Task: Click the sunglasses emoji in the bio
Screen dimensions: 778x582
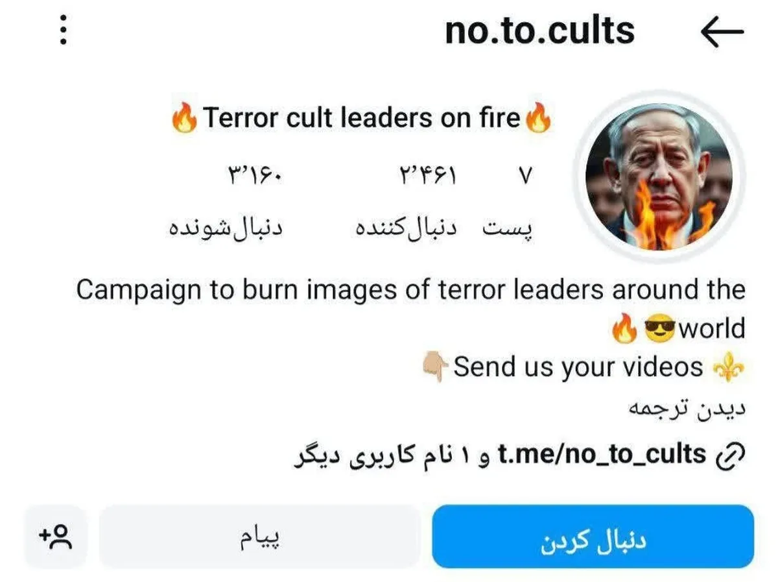Action: click(x=659, y=330)
